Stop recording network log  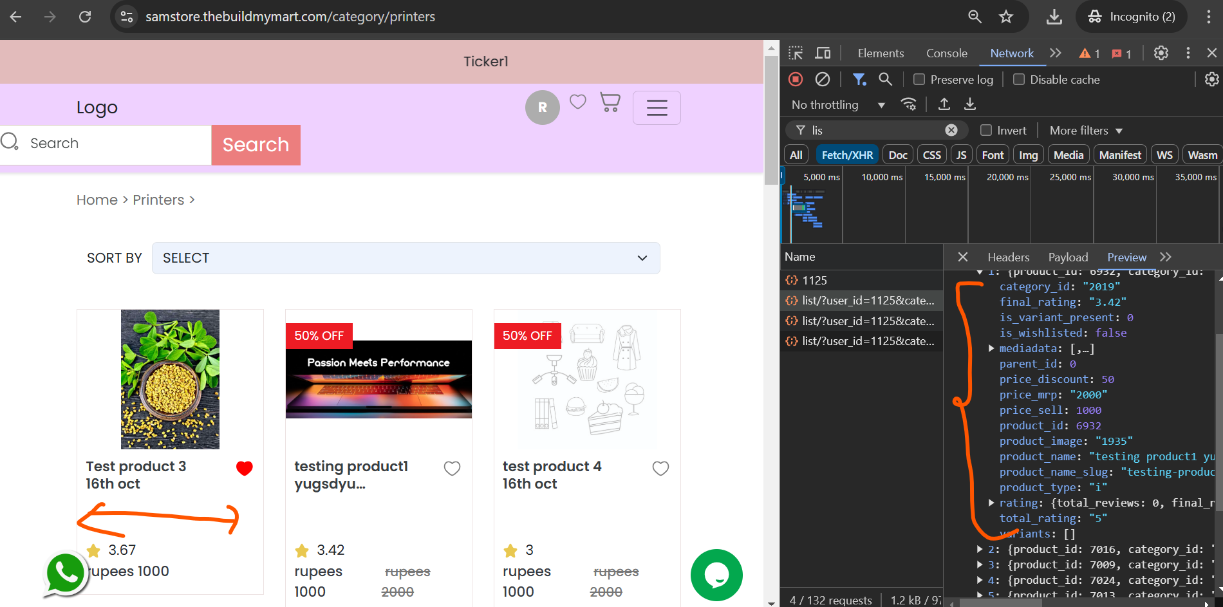coord(796,79)
